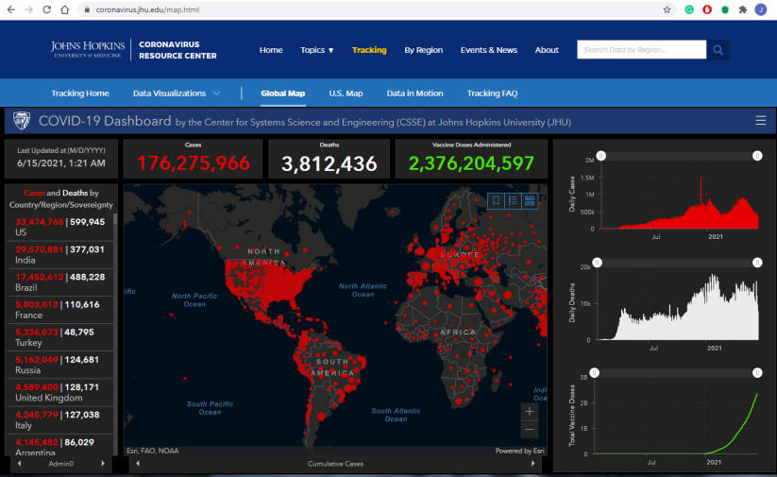Show the map legend list icon
Viewport: 777px width, 477px height.
513,200
